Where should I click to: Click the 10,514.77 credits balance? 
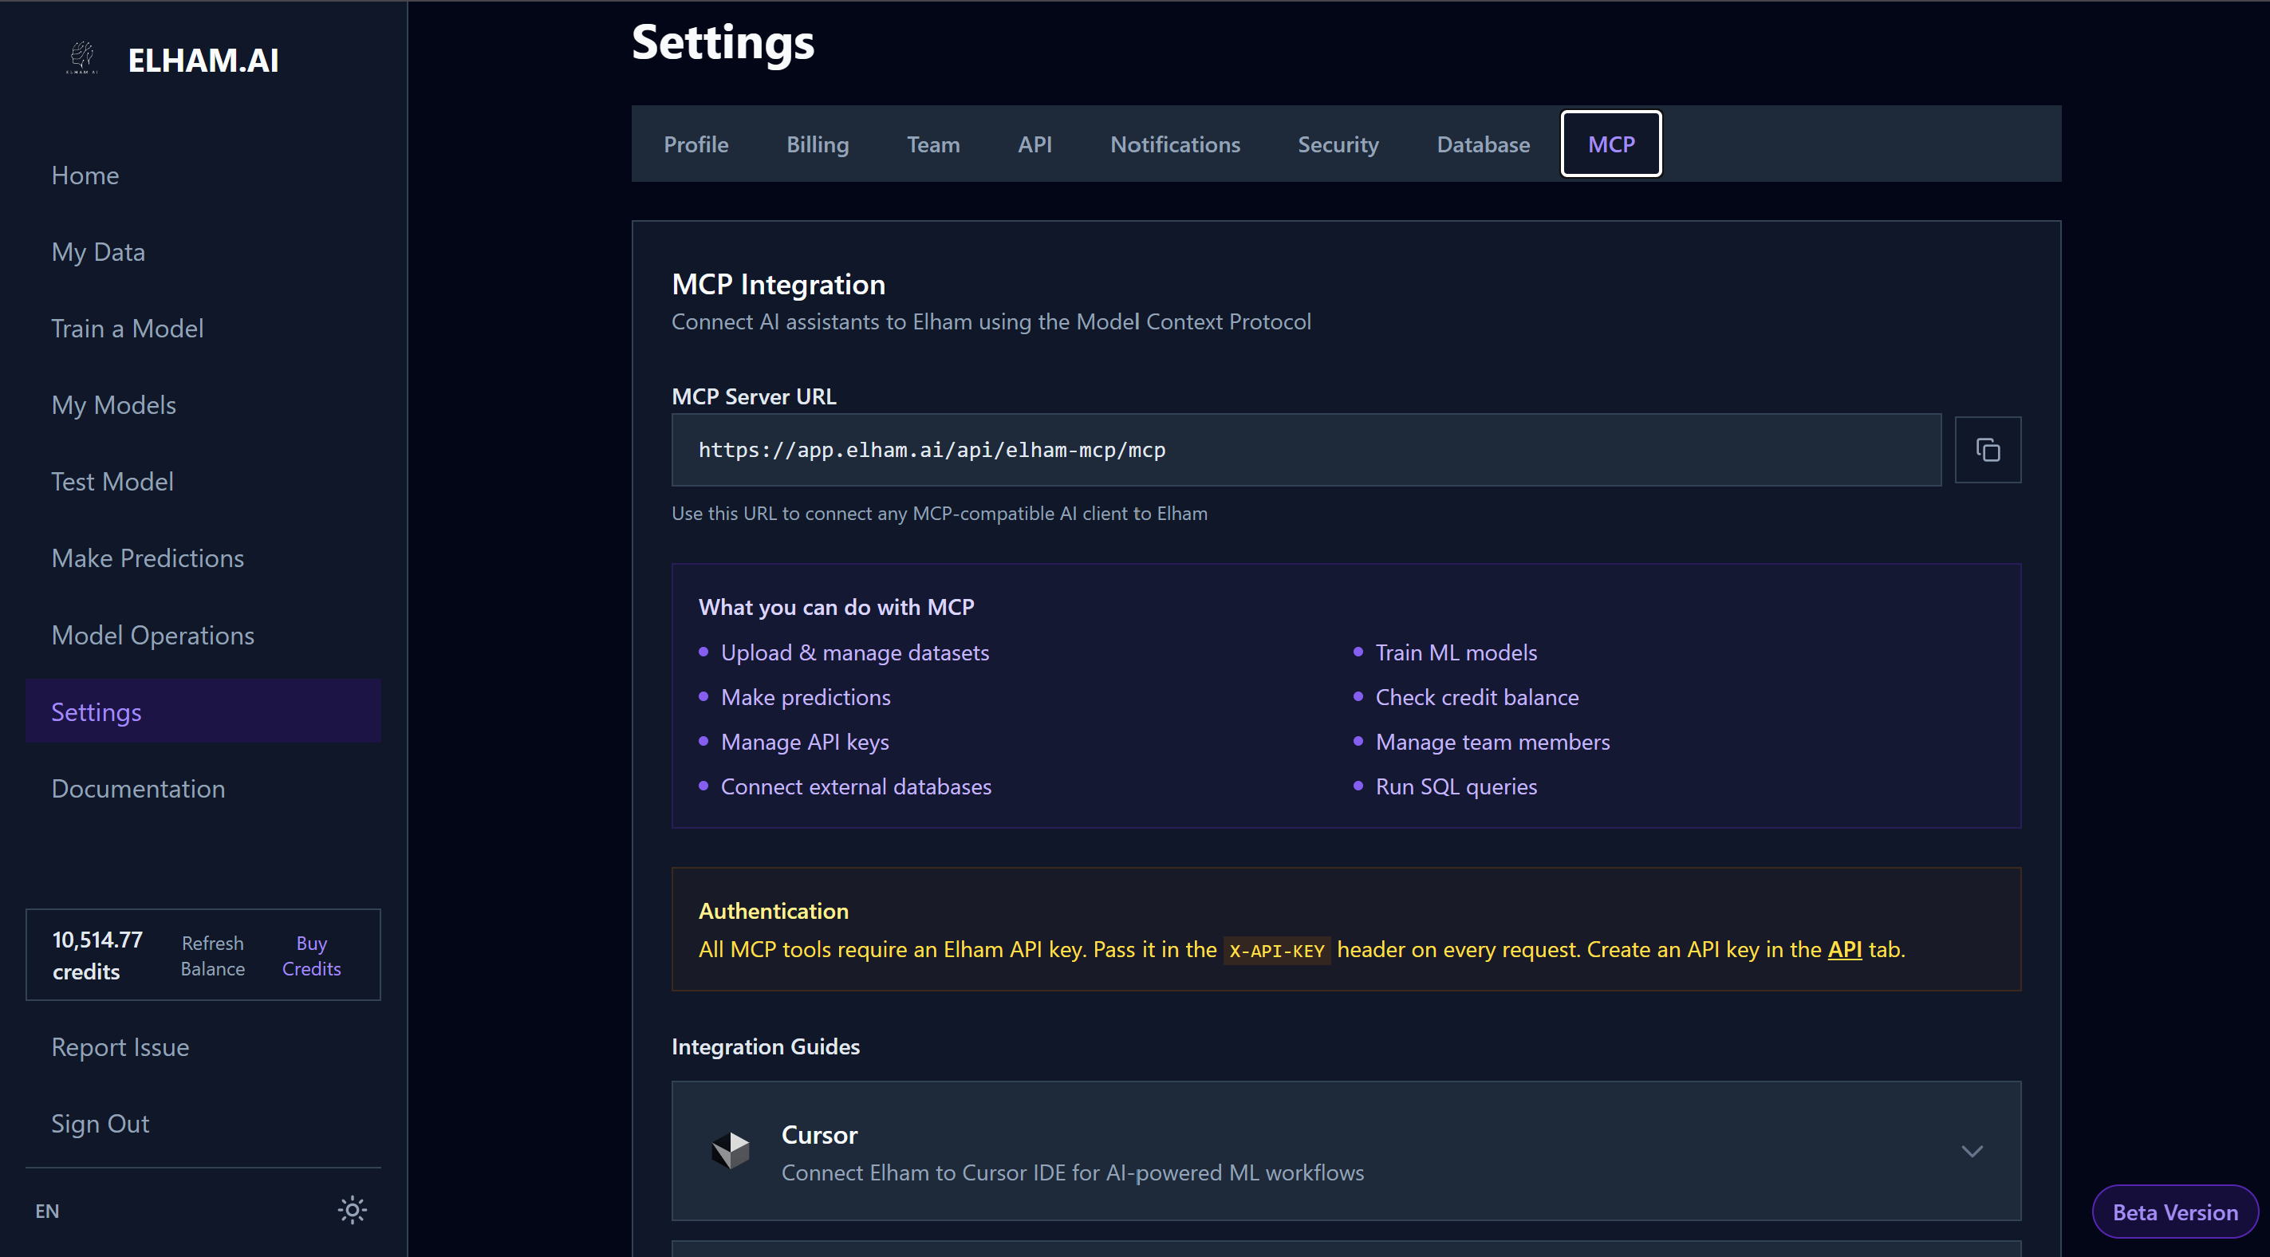(x=97, y=956)
